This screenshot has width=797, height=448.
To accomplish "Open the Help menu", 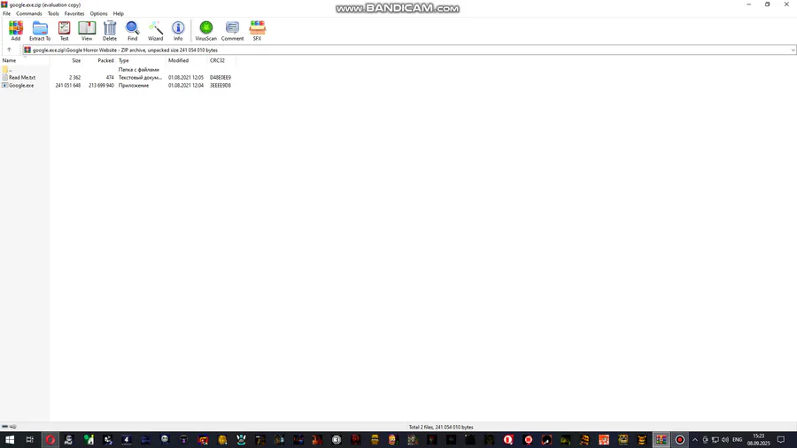I will 119,13.
